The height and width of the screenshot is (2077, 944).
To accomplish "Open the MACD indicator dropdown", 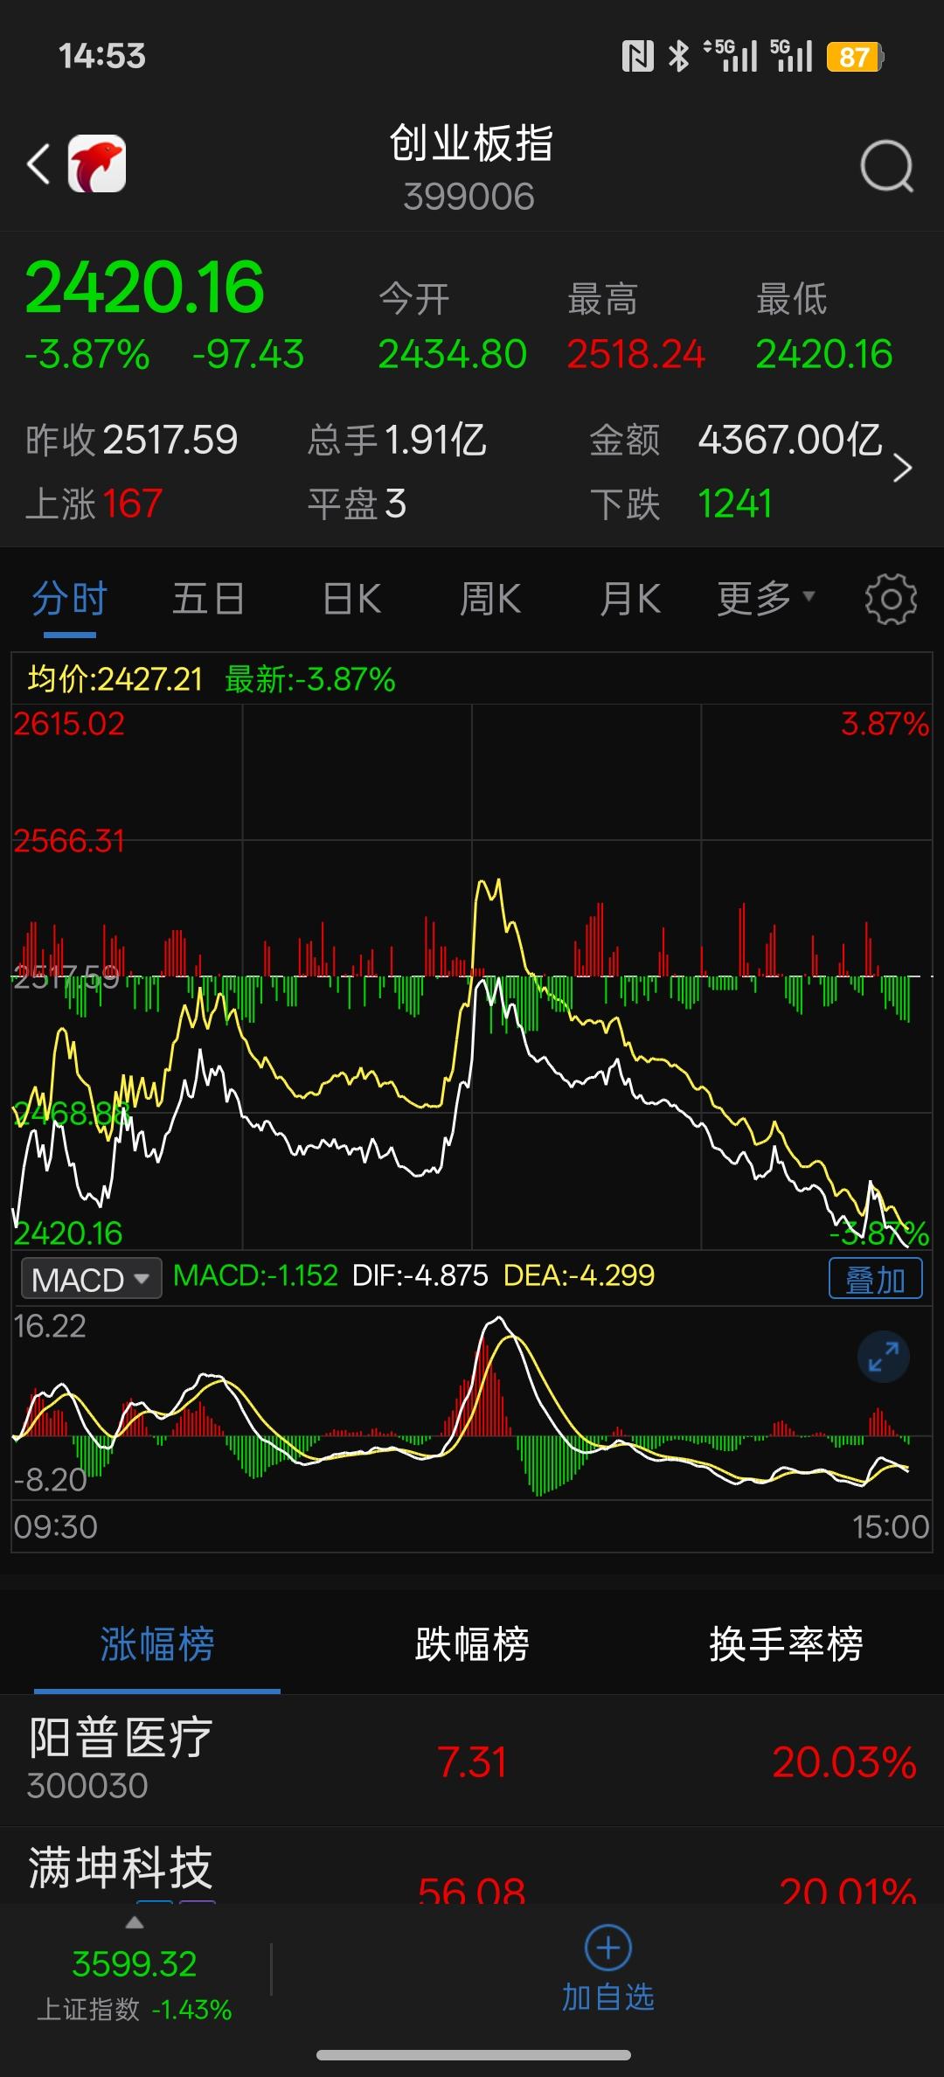I will pyautogui.click(x=91, y=1280).
